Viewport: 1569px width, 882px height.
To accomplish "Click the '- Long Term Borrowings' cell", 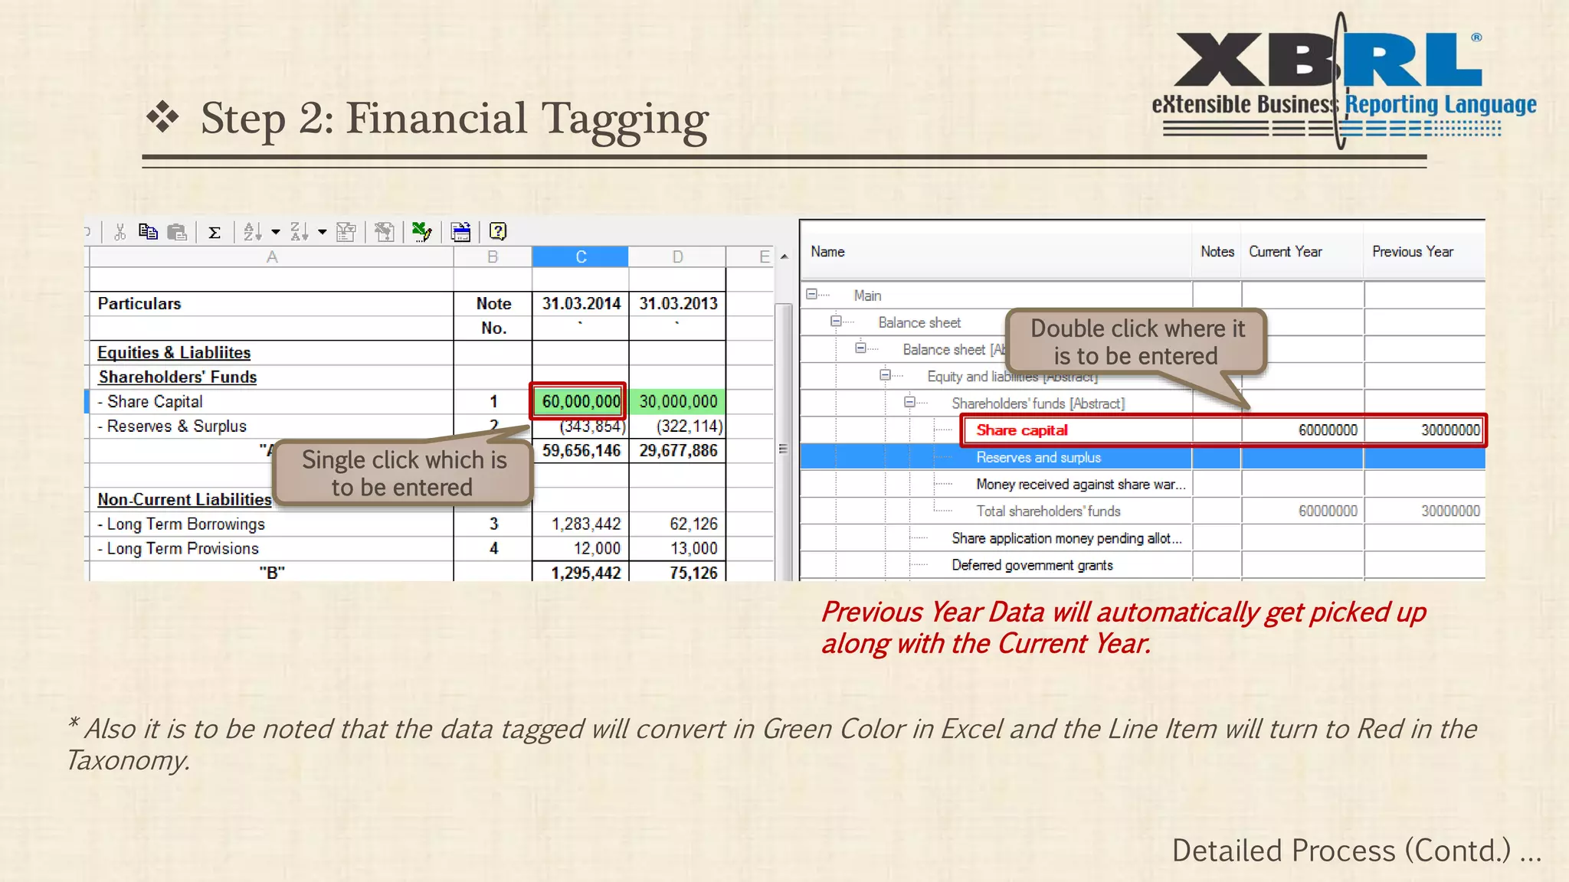I will click(x=182, y=524).
